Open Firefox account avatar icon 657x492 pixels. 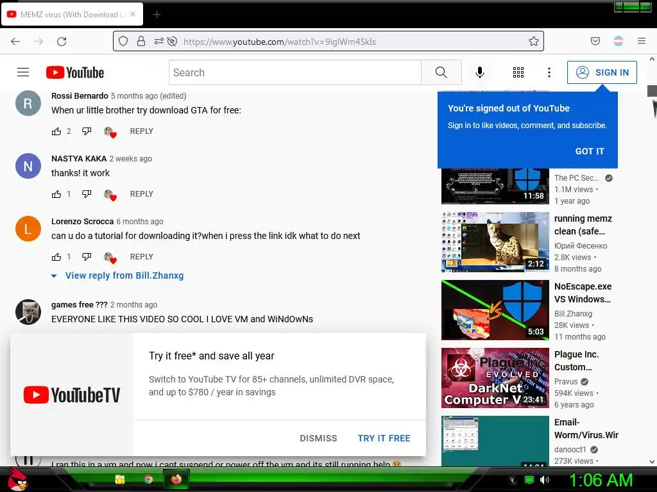click(619, 41)
